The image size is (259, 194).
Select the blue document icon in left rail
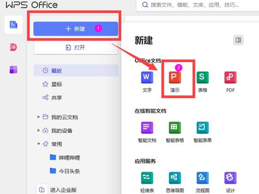coord(13,25)
